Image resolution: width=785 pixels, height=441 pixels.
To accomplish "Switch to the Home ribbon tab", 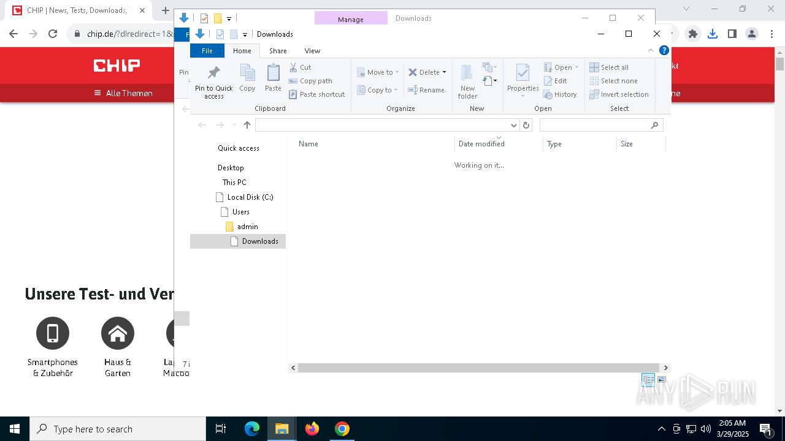I will (x=242, y=51).
